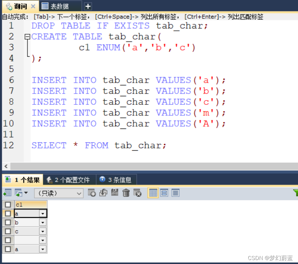Check the last row 'a' checkbox
298x264 pixels.
click(x=8, y=249)
